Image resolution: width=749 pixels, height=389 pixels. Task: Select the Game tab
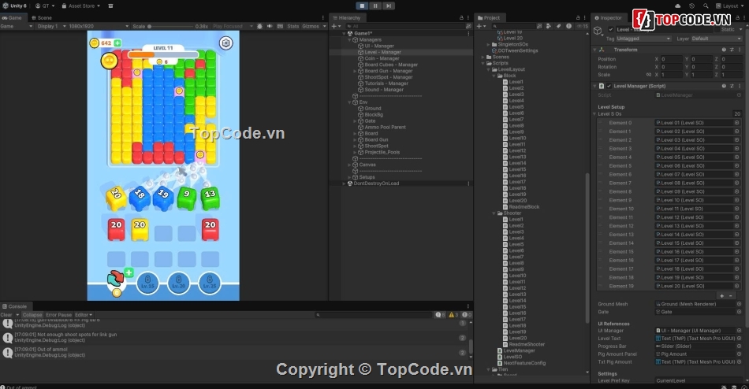[12, 17]
